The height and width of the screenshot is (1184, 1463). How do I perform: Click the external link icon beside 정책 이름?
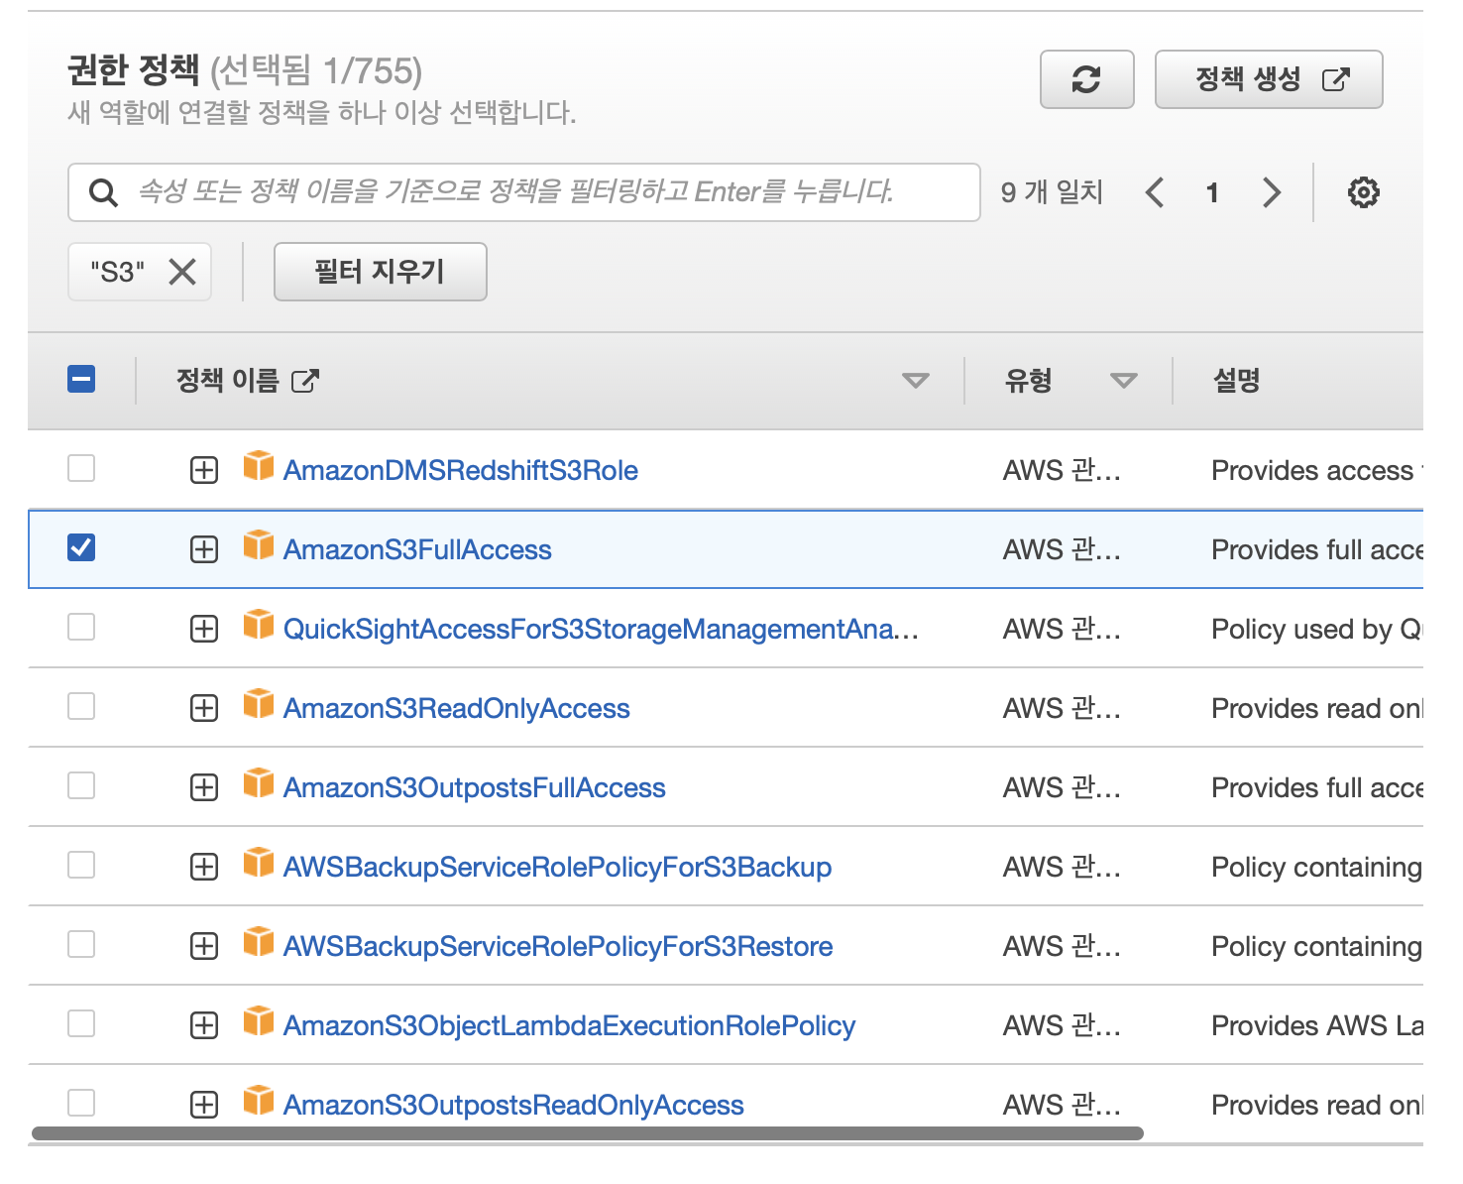pyautogui.click(x=305, y=381)
